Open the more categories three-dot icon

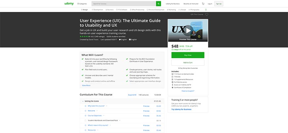[206, 10]
